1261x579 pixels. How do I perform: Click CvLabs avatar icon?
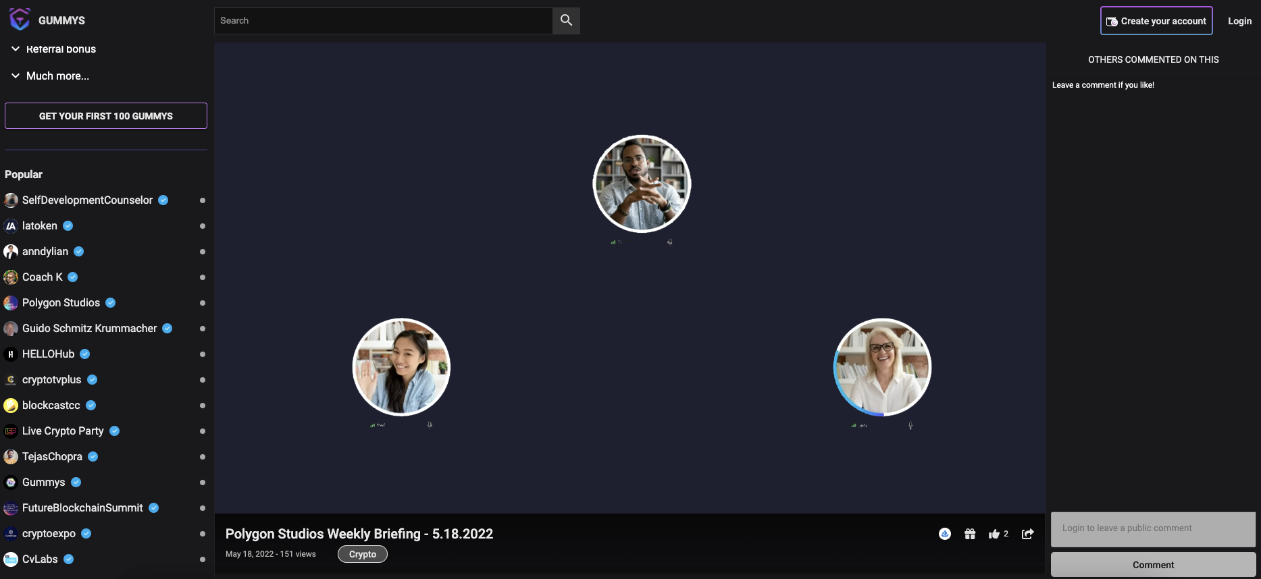[x=11, y=559]
